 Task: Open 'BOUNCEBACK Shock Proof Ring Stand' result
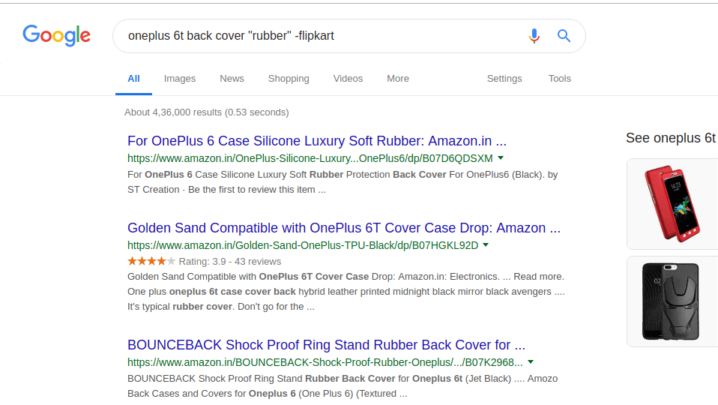326,344
